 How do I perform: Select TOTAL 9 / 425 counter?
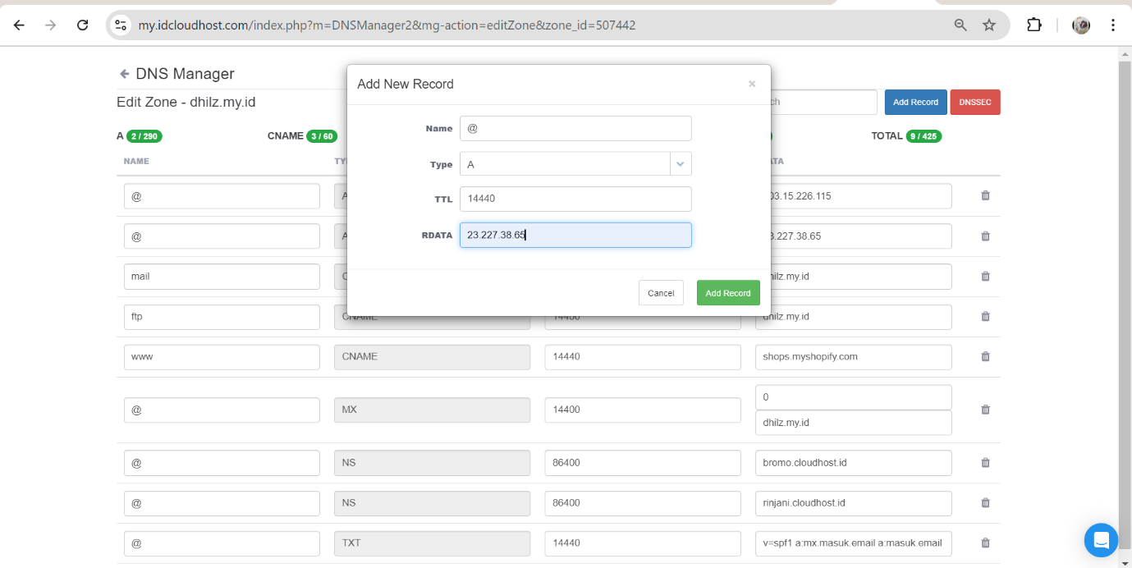click(906, 136)
